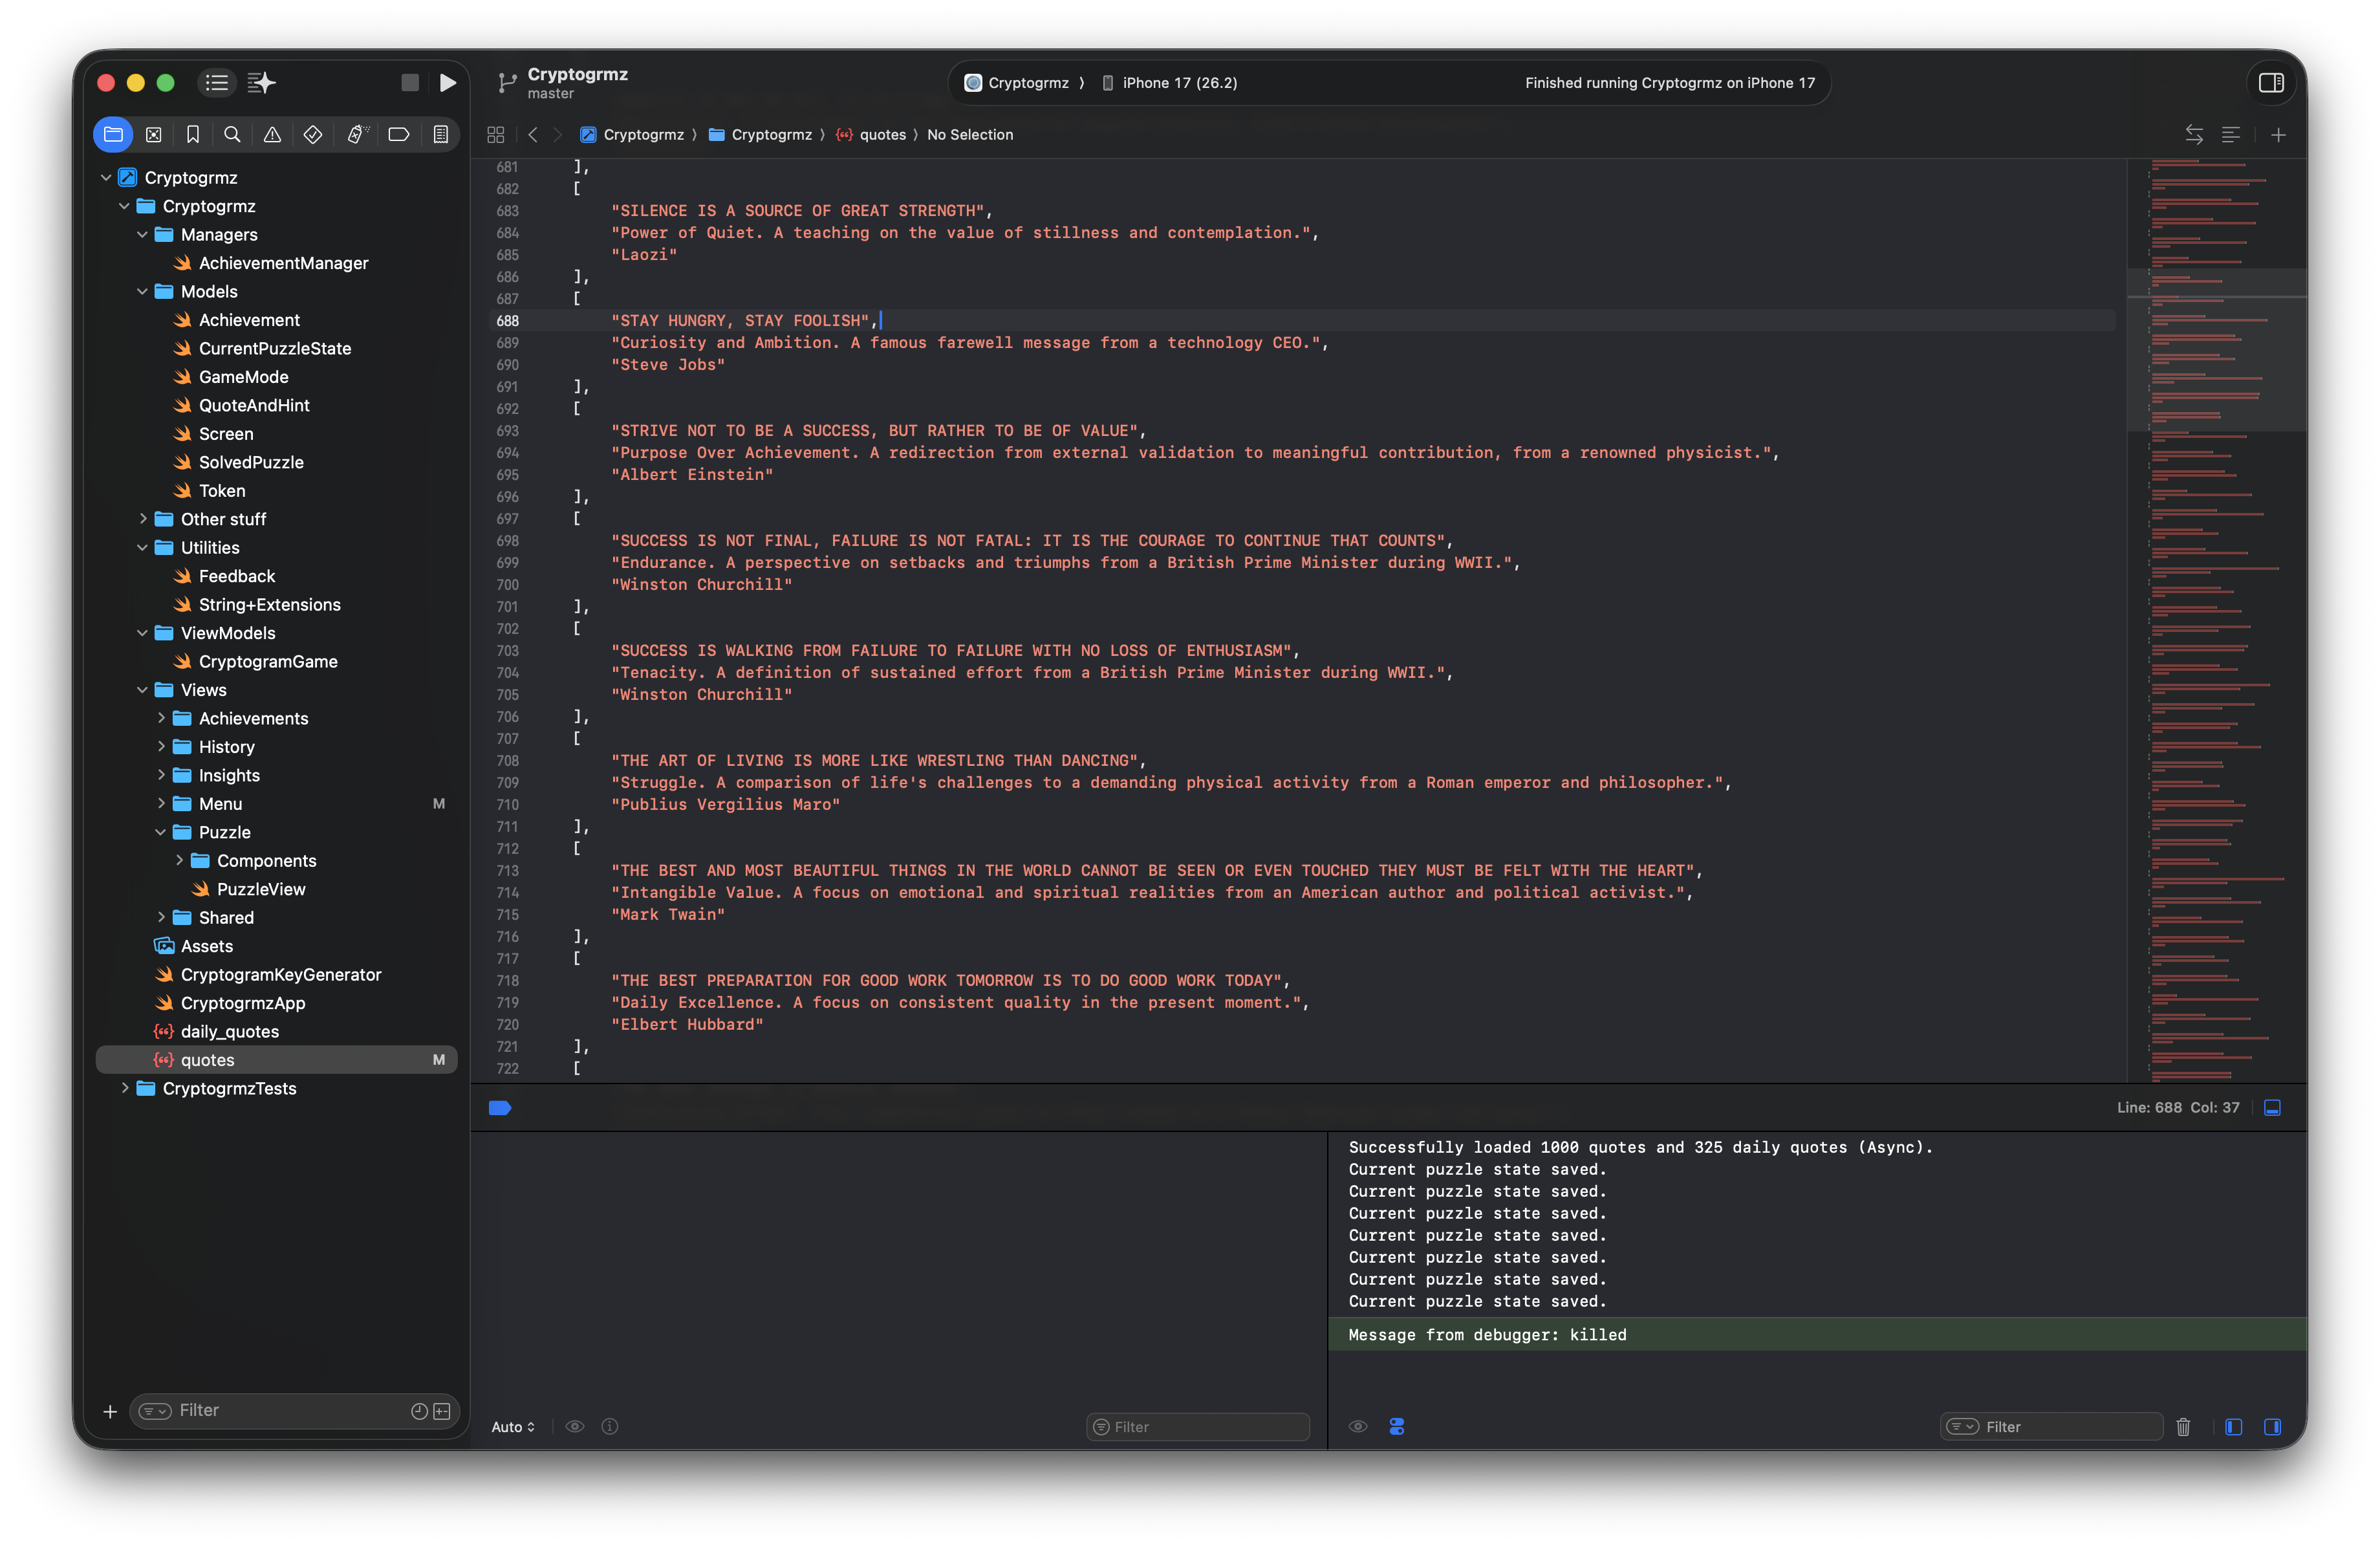
Task: Open the Test navigator
Action: click(x=312, y=134)
